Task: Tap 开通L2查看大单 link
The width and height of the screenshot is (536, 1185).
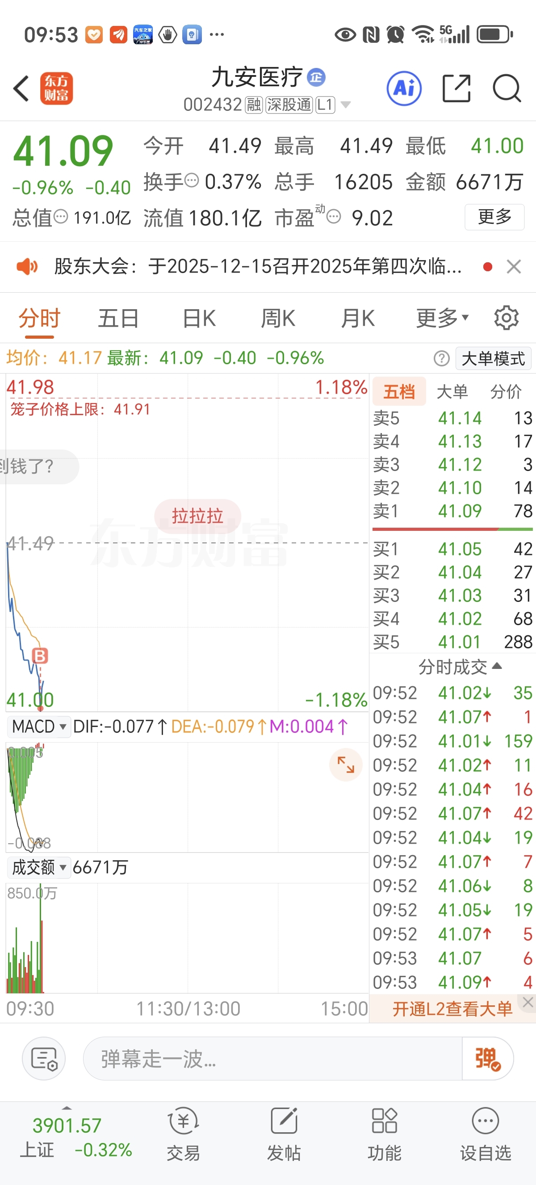Action: (452, 1009)
